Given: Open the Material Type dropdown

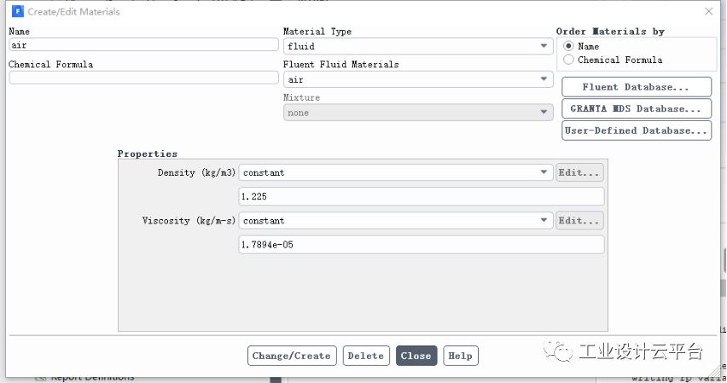Looking at the screenshot, I should (x=418, y=46).
